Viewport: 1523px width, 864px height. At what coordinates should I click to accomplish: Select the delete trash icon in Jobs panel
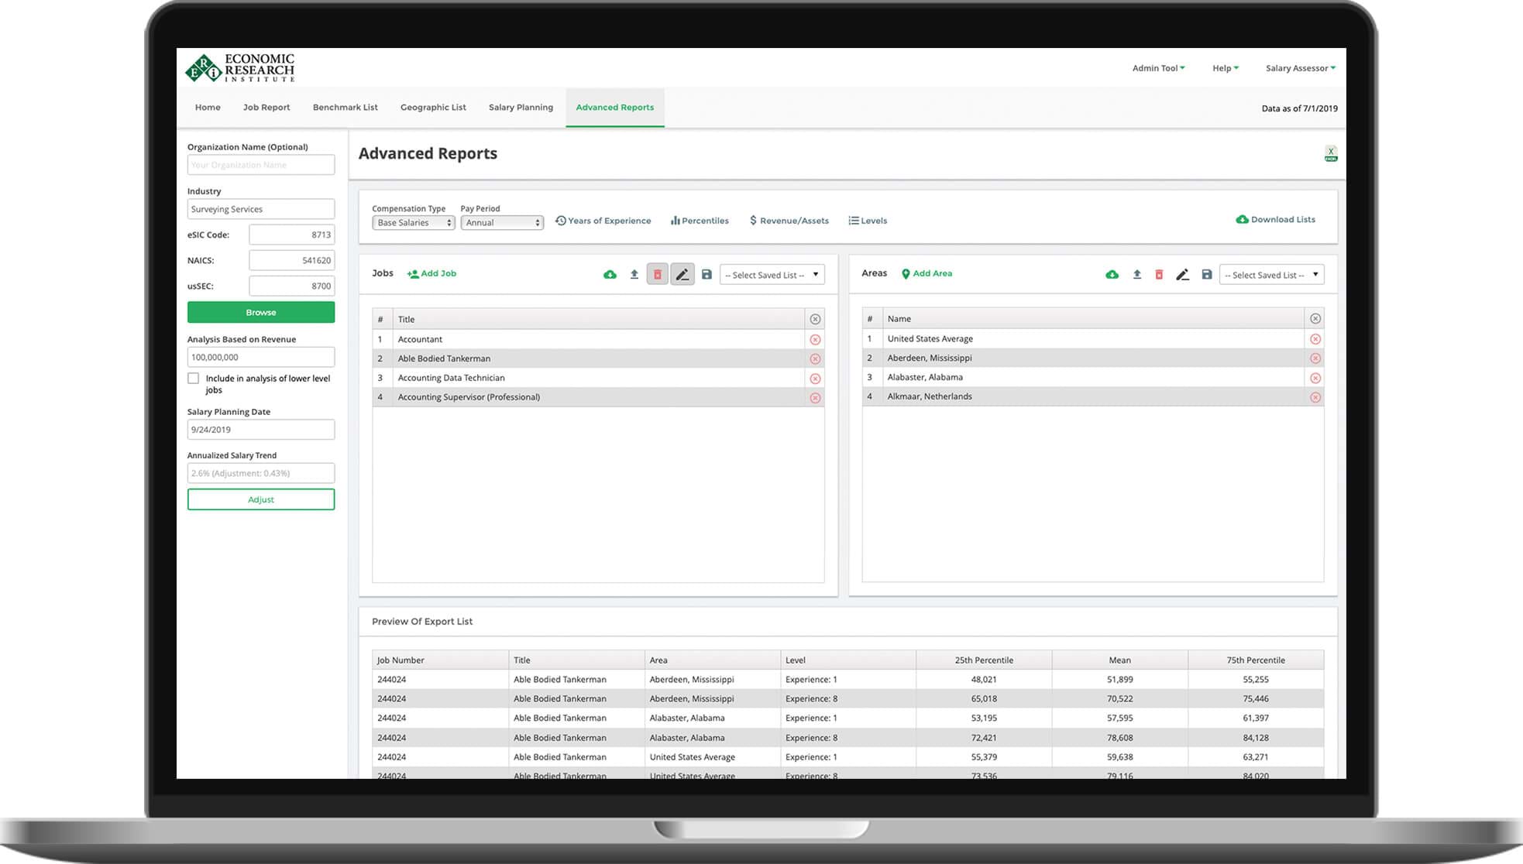[x=658, y=274]
